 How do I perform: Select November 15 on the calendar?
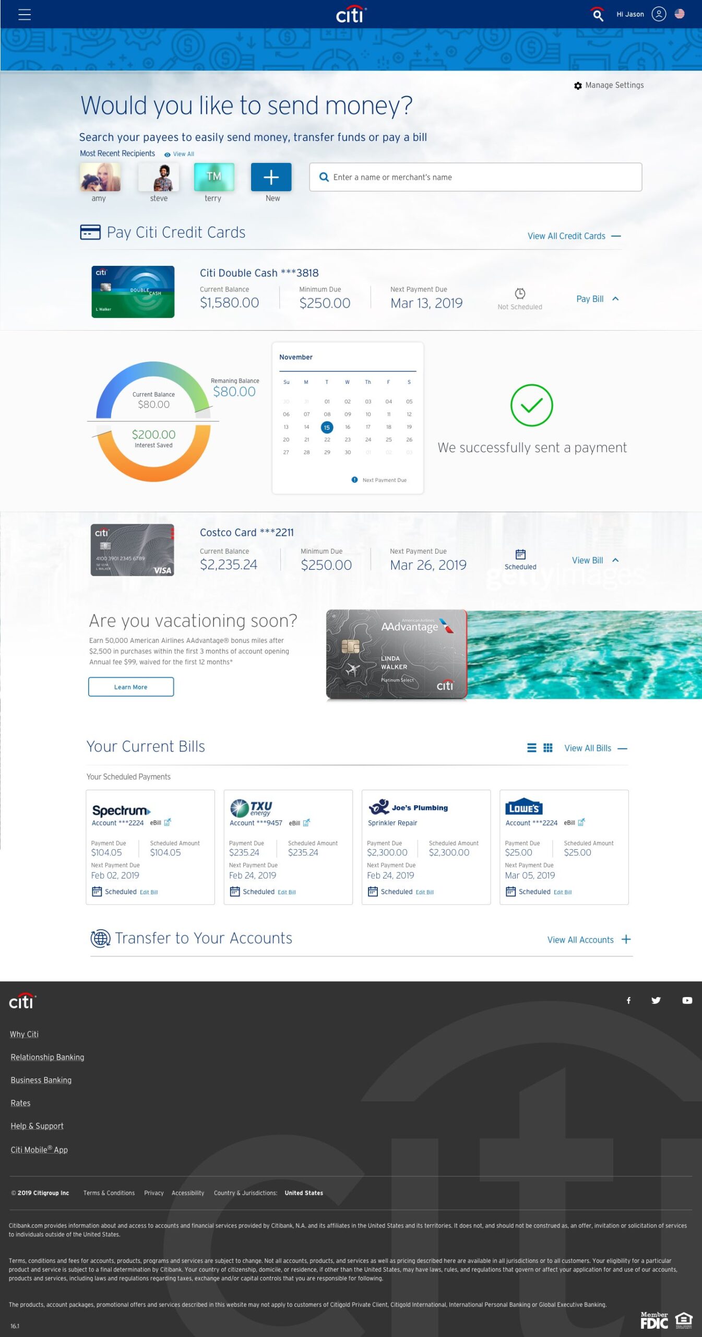pyautogui.click(x=327, y=427)
